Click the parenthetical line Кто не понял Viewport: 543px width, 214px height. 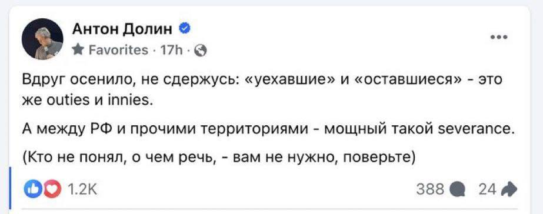coord(218,159)
